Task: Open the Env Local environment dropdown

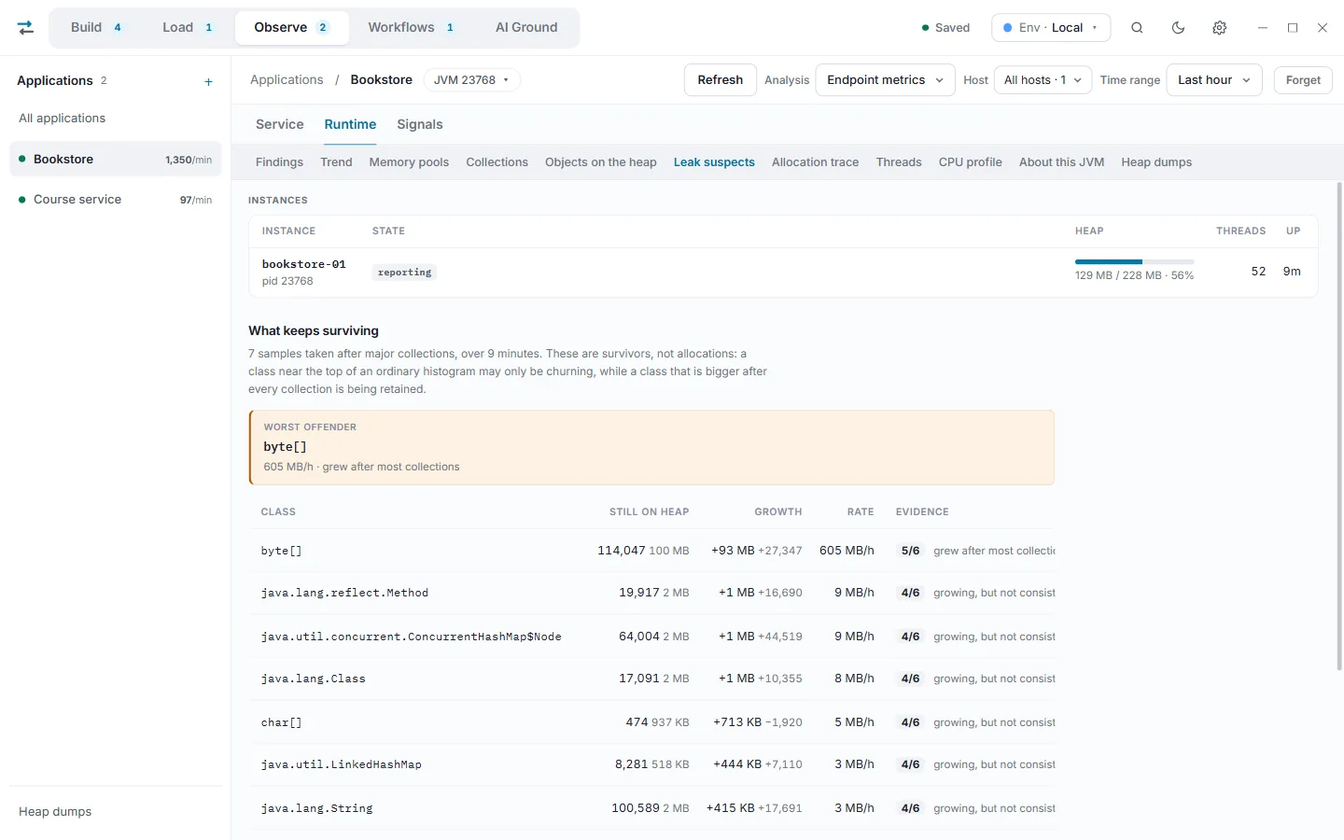Action: [x=1051, y=28]
